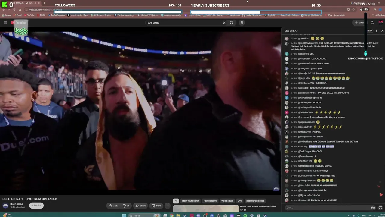The width and height of the screenshot is (385, 217).
Task: Close the live chat panel
Action: pyautogui.click(x=382, y=31)
